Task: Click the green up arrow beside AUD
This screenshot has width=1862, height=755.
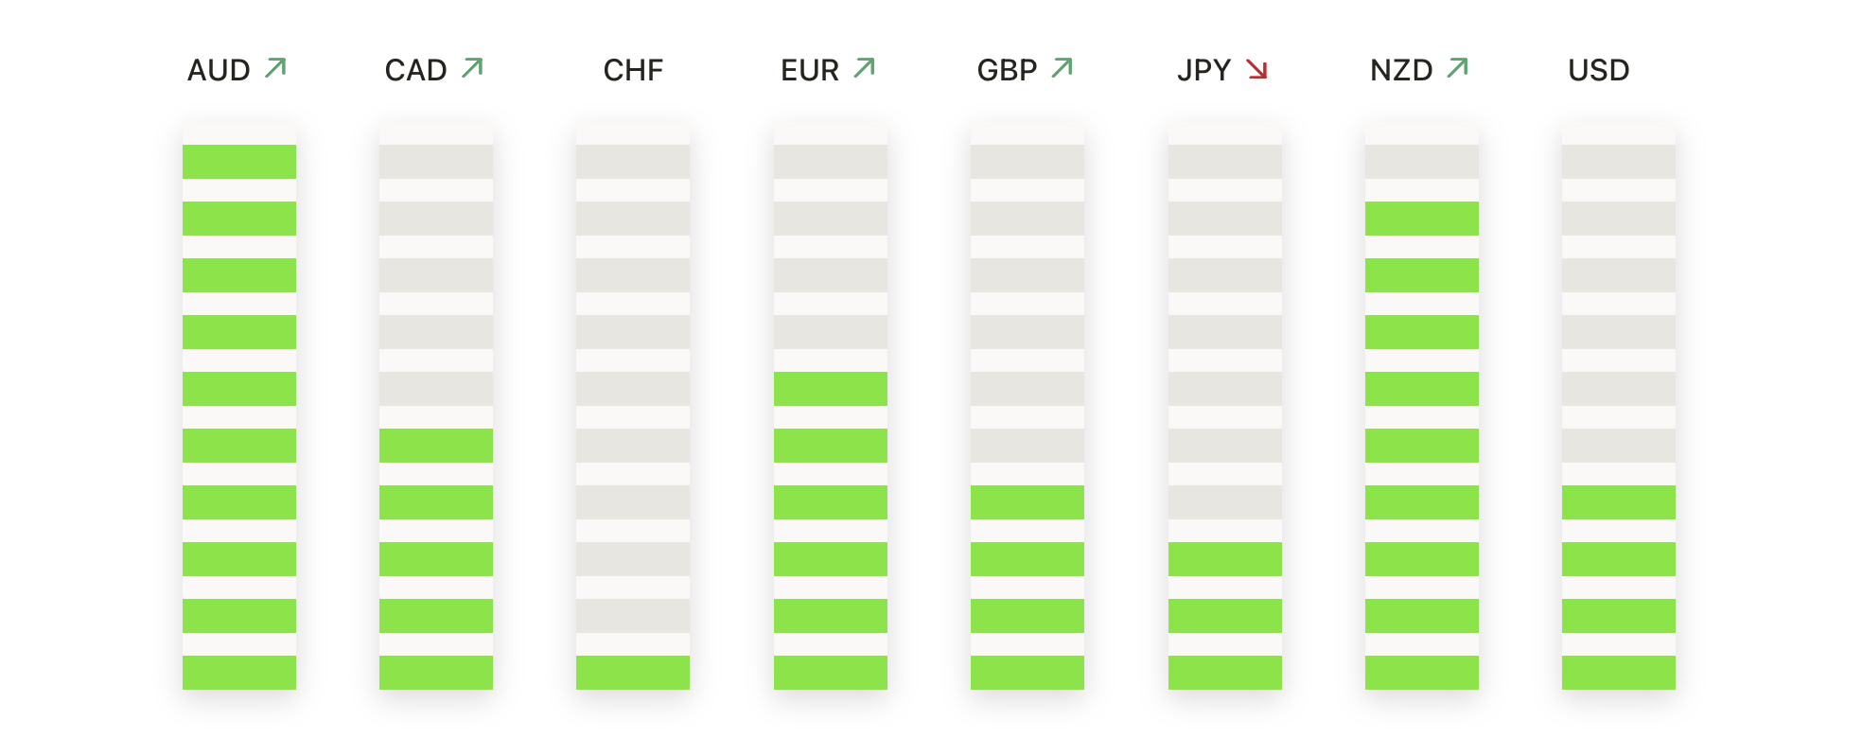Action: [x=275, y=68]
